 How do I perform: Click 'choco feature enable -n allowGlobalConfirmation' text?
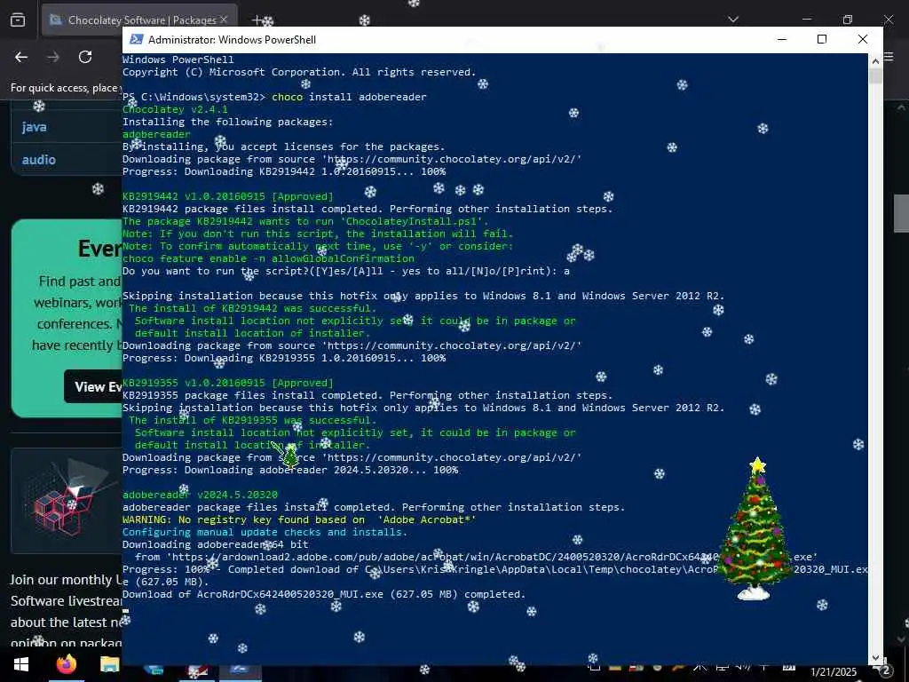point(268,258)
